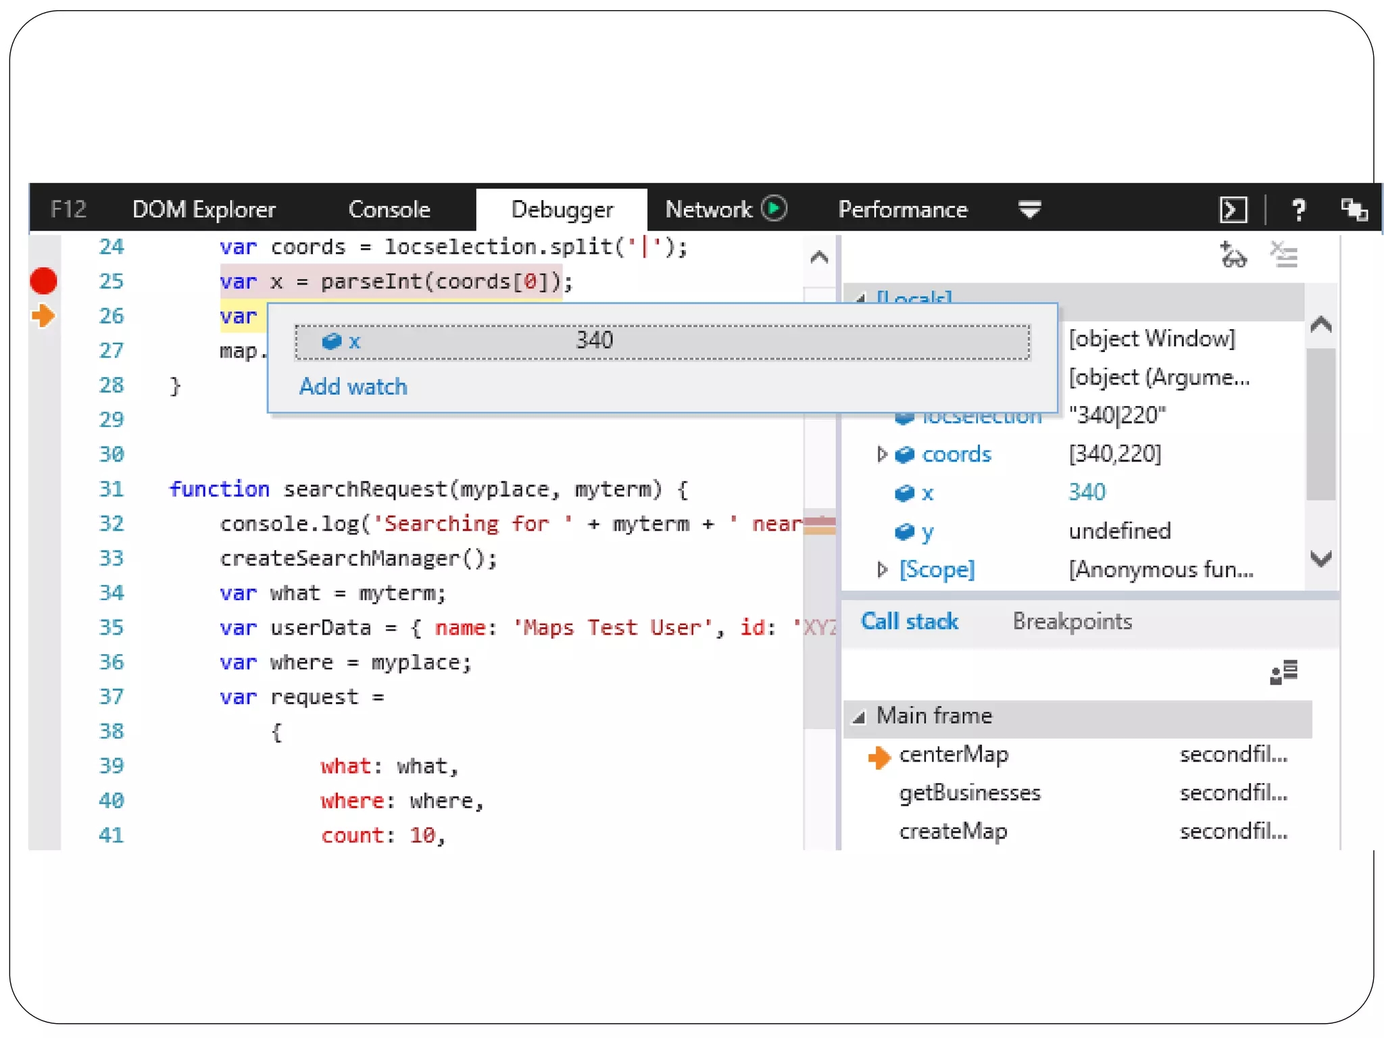This screenshot has width=1384, height=1038.
Task: Expand the [Scope] tree node
Action: 881,570
